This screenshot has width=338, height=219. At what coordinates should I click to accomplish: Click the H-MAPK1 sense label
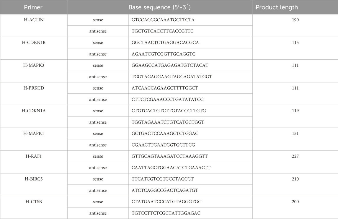point(98,134)
